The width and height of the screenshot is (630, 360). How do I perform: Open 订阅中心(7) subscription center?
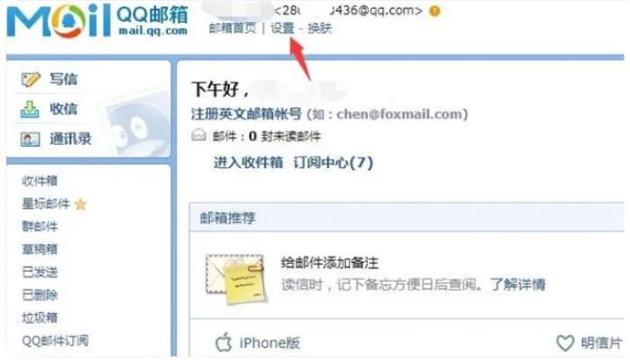(x=333, y=163)
